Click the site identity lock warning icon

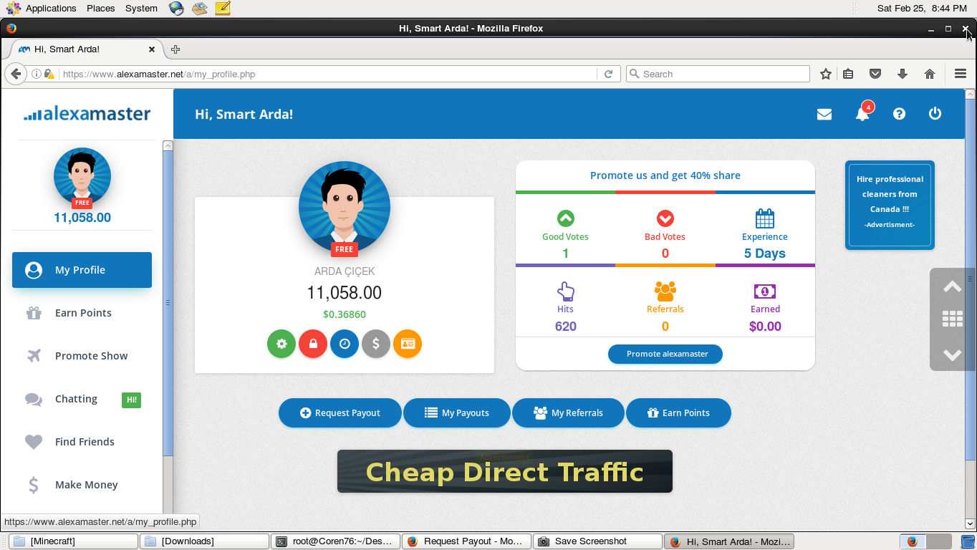[x=49, y=74]
